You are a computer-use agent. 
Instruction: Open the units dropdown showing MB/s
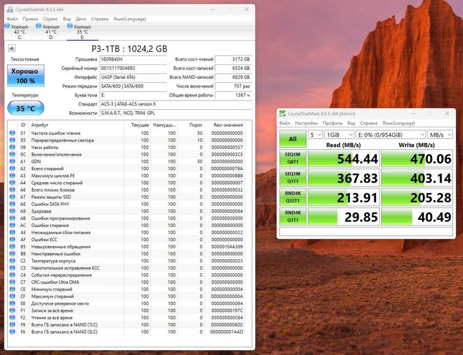coord(440,135)
